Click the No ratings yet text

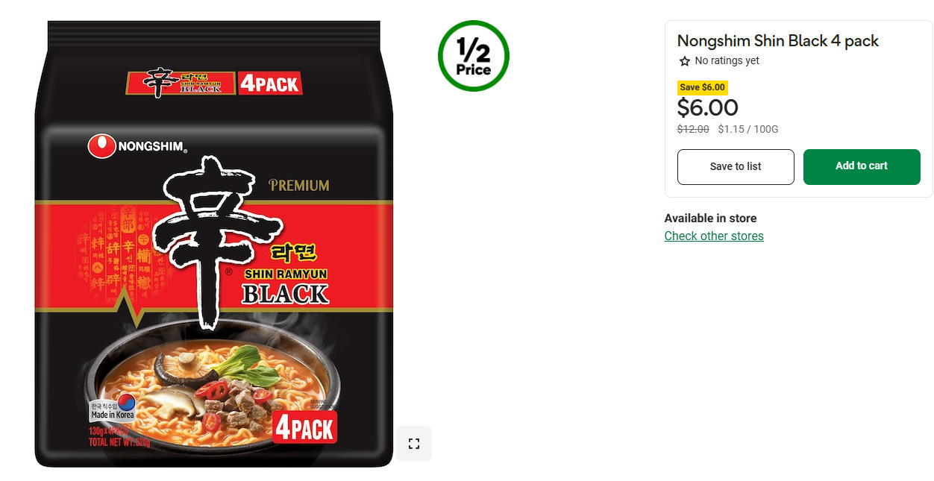tap(727, 61)
